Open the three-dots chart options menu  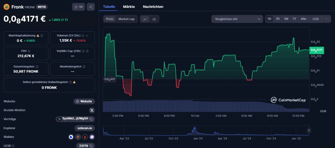pyautogui.click(x=327, y=19)
